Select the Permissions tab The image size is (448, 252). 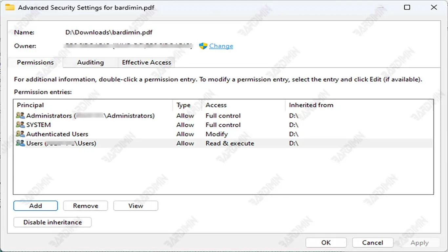coord(35,62)
